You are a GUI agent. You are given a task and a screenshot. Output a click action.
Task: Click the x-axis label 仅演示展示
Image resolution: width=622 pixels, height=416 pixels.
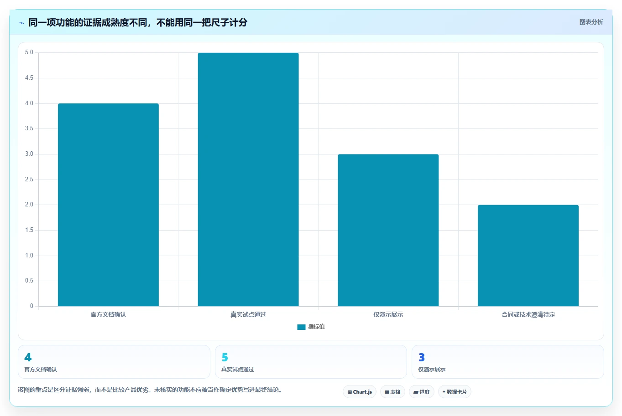388,314
